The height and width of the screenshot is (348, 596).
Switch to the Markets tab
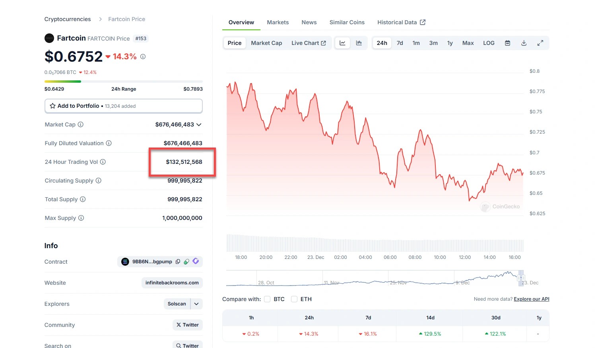pos(278,22)
